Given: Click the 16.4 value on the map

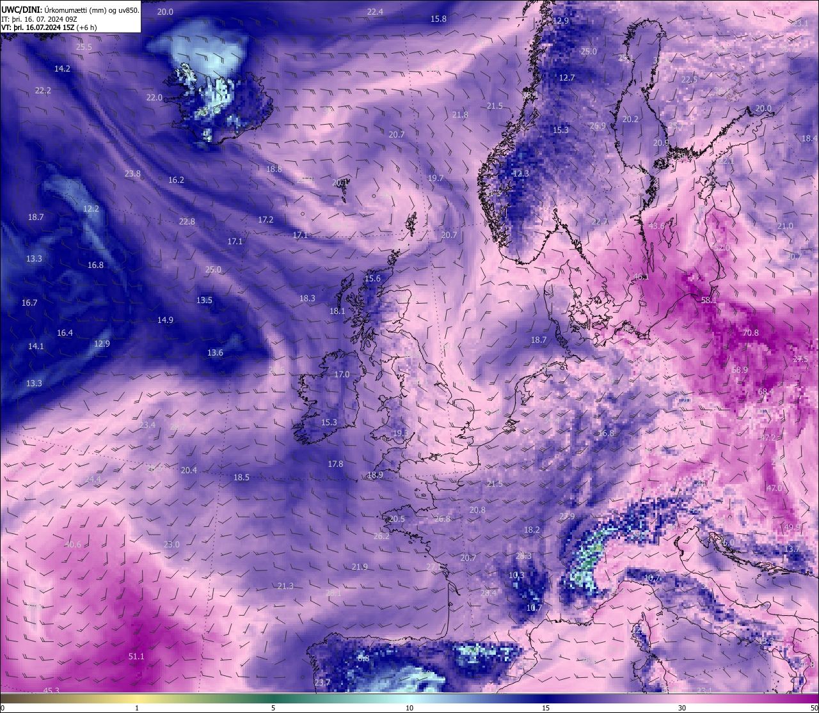Looking at the screenshot, I should click(x=65, y=333).
